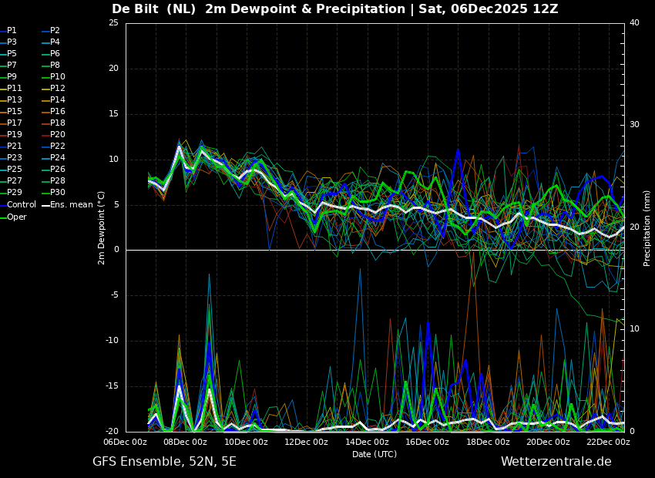Select the P30 legend label
This screenshot has height=478, width=655.
pyautogui.click(x=58, y=193)
